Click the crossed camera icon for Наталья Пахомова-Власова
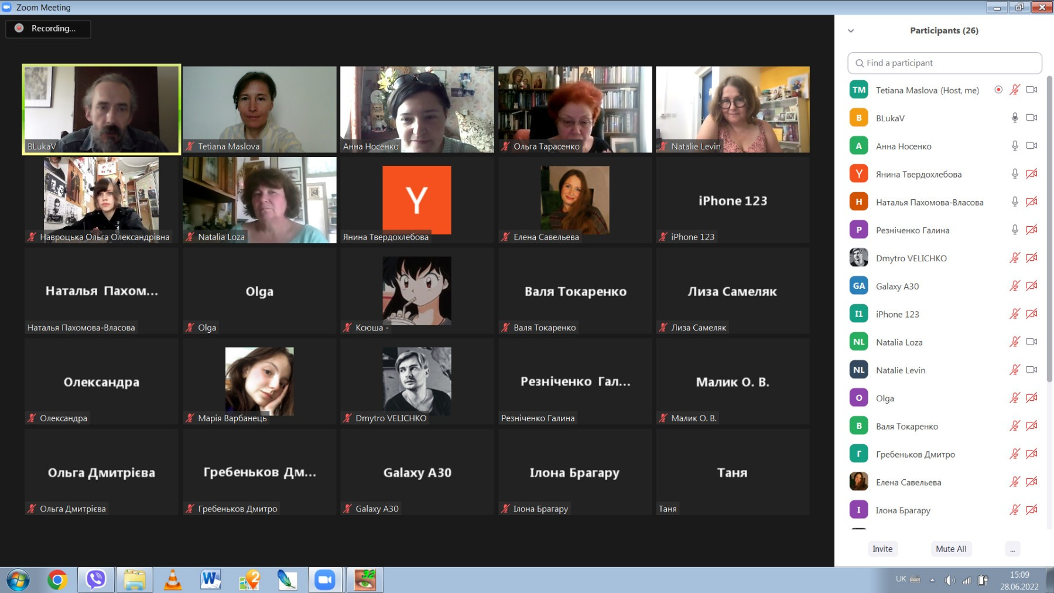The height and width of the screenshot is (593, 1054). tap(1032, 202)
